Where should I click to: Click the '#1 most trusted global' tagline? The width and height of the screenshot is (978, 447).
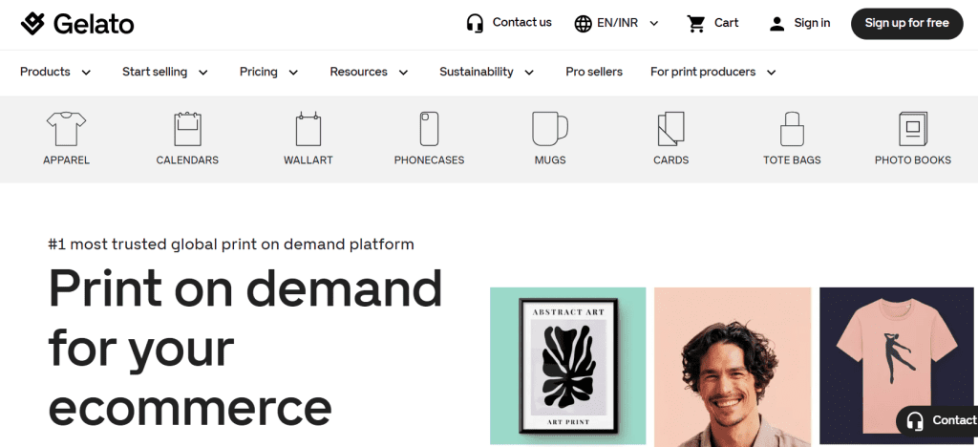coord(231,245)
